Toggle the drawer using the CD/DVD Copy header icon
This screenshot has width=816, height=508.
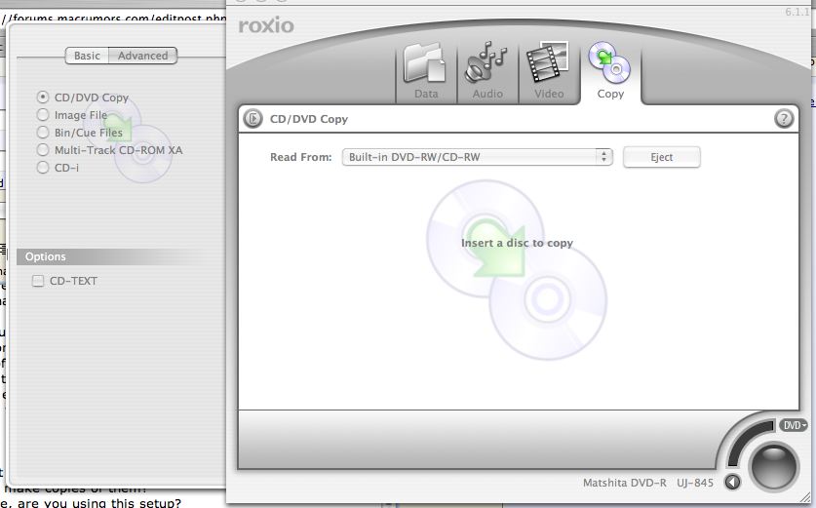tap(253, 119)
